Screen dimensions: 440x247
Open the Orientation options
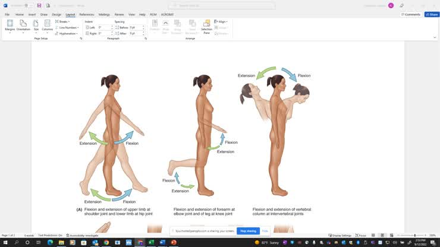[23, 26]
